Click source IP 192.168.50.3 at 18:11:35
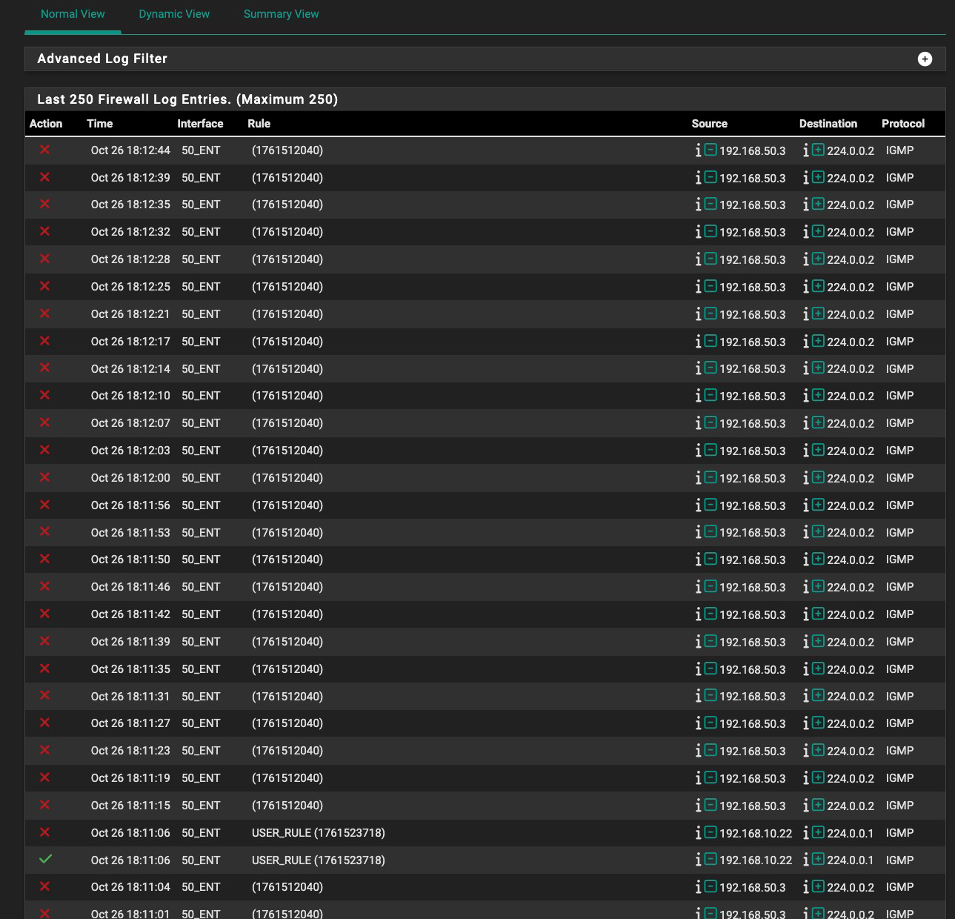The height and width of the screenshot is (919, 955). tap(752, 669)
